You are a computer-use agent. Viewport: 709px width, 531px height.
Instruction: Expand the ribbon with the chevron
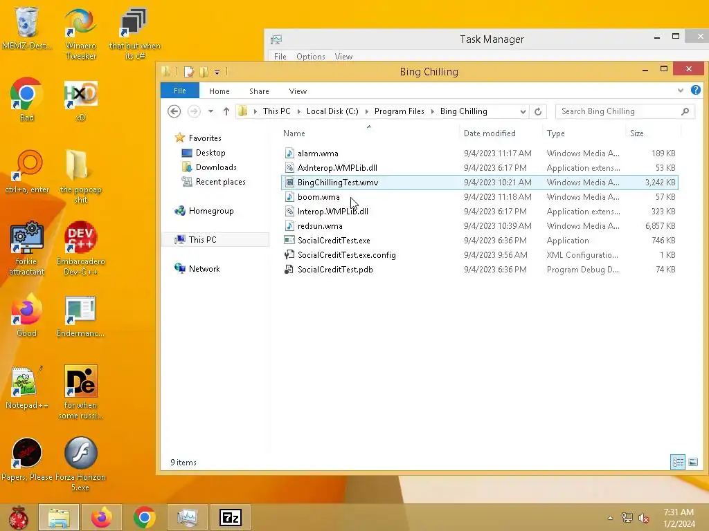pyautogui.click(x=681, y=91)
